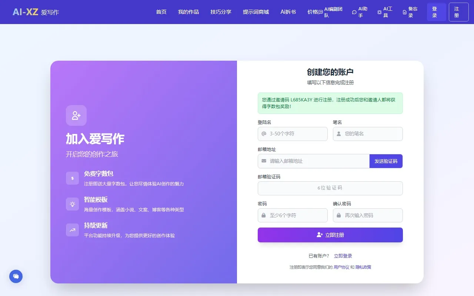The height and width of the screenshot is (296, 474).
Task: Click the dollar icon beside 免费字数包
Action: click(72, 178)
